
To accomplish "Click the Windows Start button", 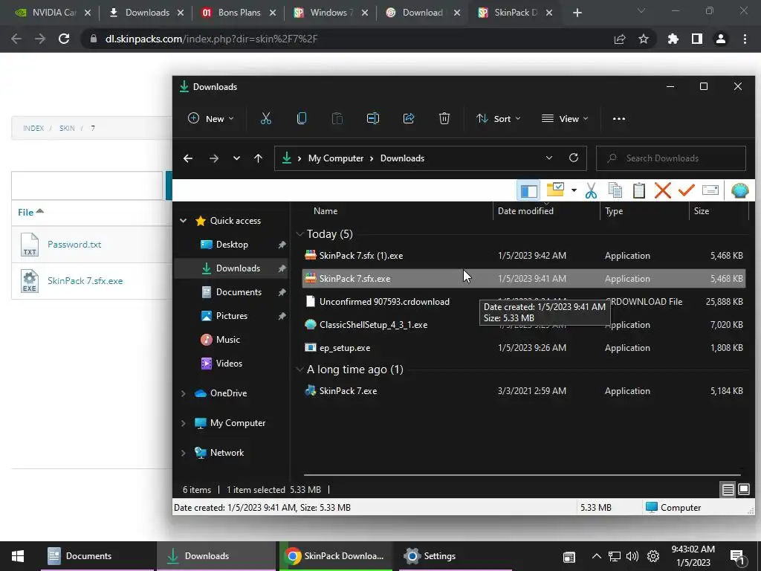I will click(x=18, y=556).
